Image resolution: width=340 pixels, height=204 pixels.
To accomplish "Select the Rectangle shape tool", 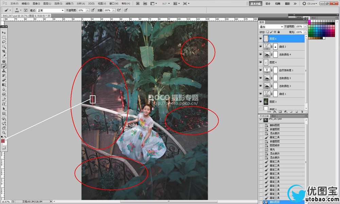I will coord(4,113).
